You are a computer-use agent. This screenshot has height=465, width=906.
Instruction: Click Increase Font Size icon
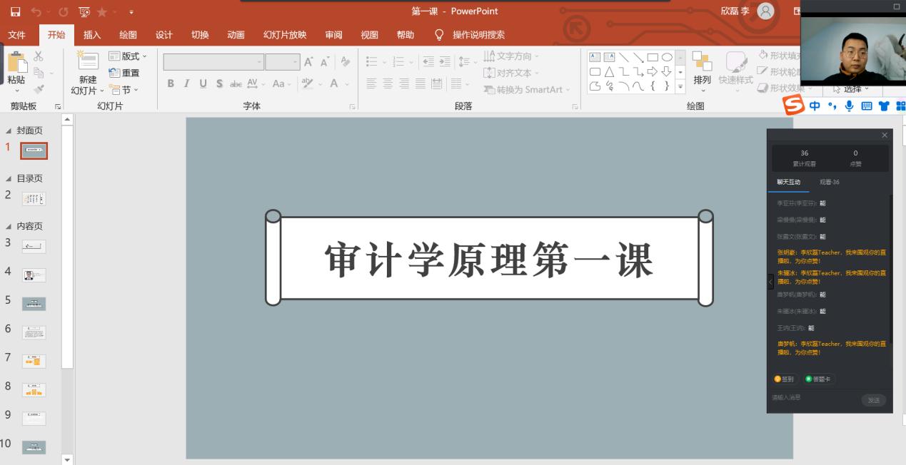[309, 62]
